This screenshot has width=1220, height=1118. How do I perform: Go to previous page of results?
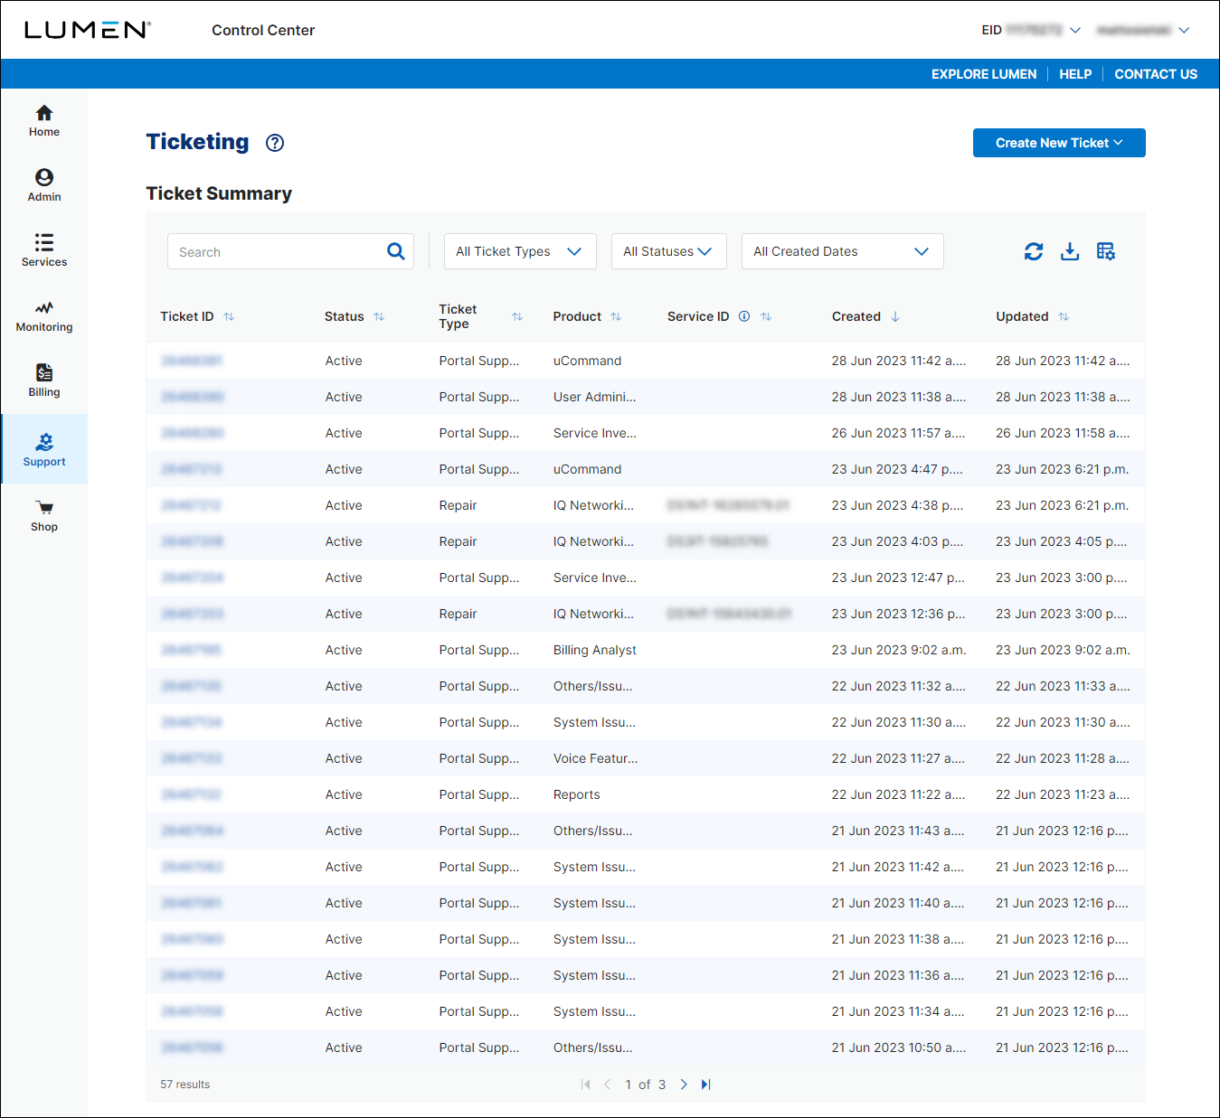[607, 1085]
